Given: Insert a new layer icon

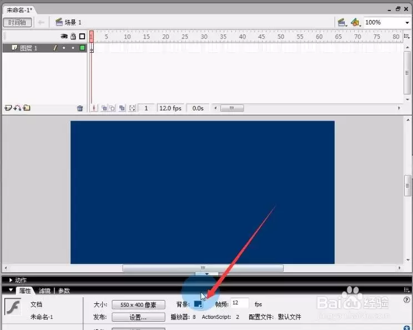Looking at the screenshot, I should [8, 108].
